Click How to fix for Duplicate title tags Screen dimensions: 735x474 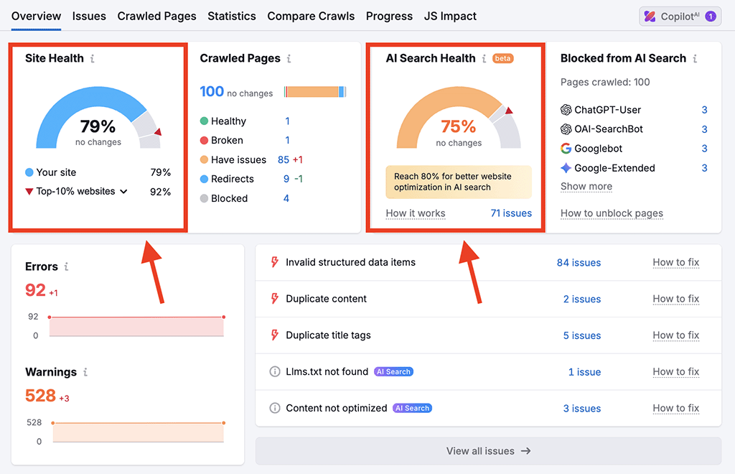(x=675, y=335)
